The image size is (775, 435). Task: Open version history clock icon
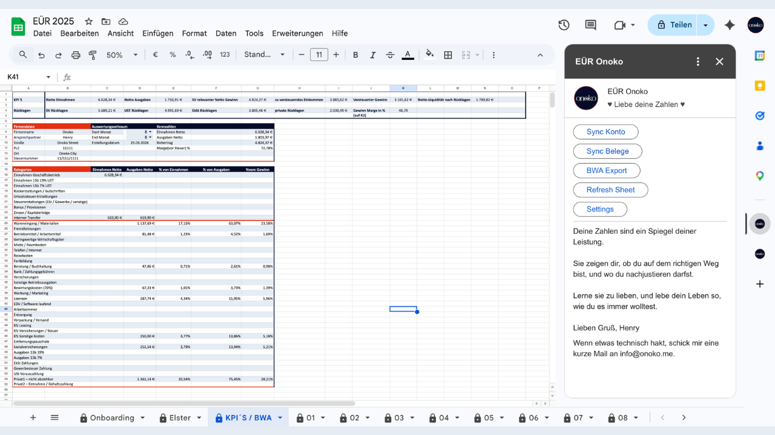click(x=564, y=25)
